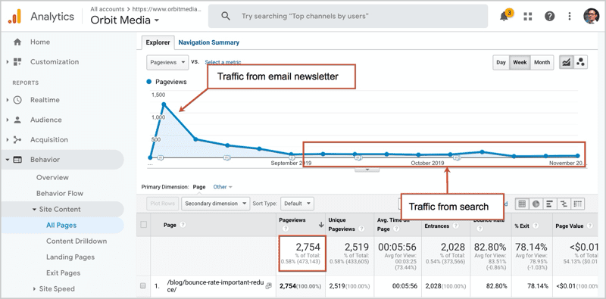Switch to the Explorer tab

click(x=158, y=42)
